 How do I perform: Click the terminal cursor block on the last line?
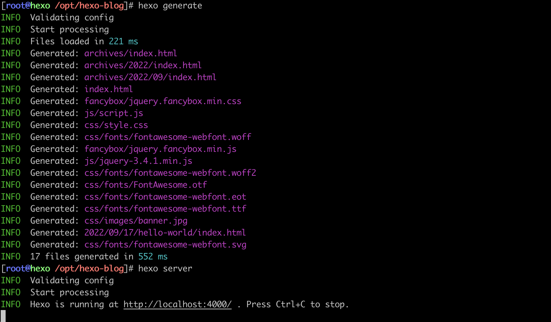3,316
